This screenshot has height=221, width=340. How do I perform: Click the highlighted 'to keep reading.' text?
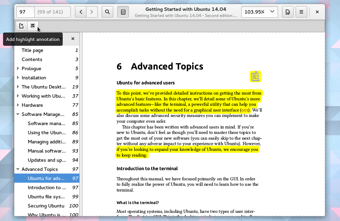click(x=132, y=155)
